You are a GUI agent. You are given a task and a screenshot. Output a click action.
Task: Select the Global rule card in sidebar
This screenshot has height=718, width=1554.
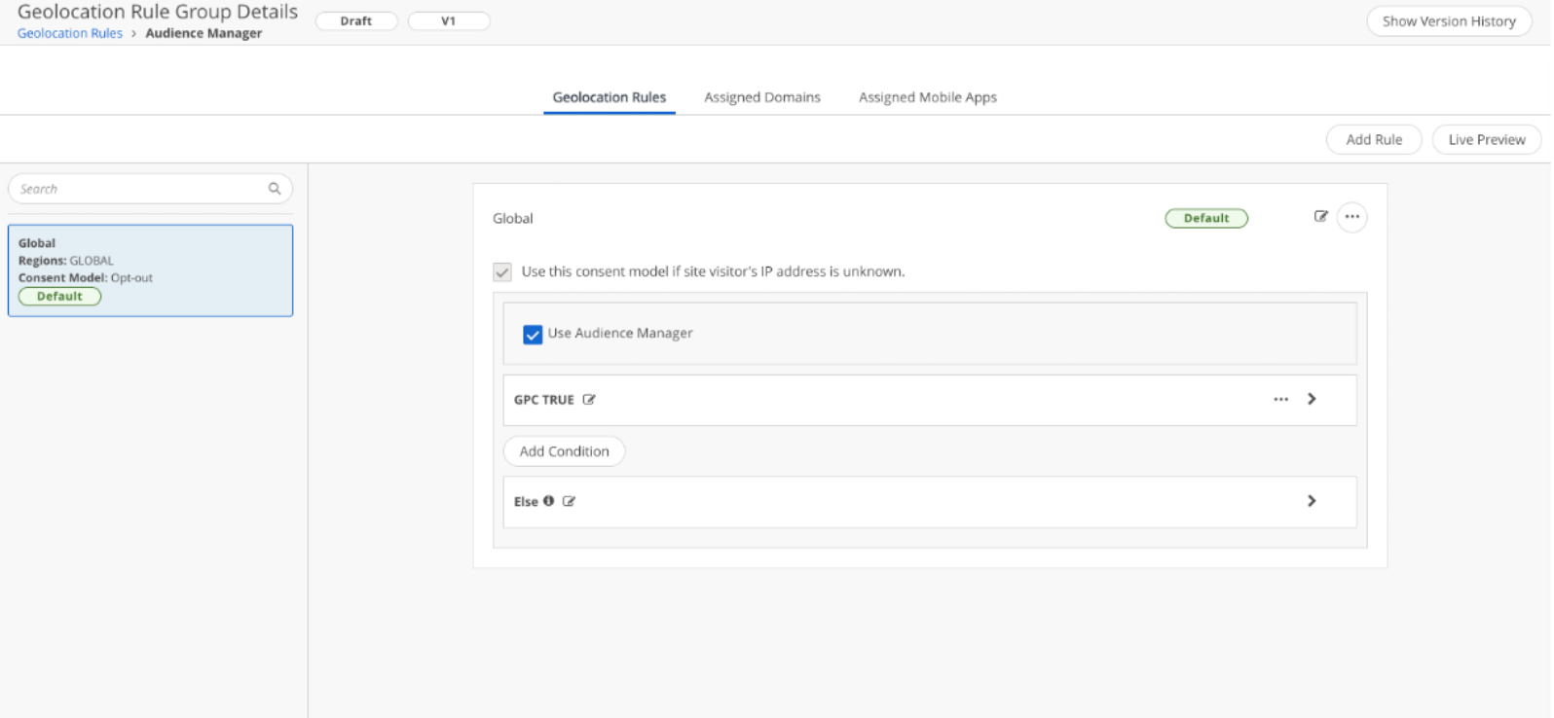click(150, 270)
